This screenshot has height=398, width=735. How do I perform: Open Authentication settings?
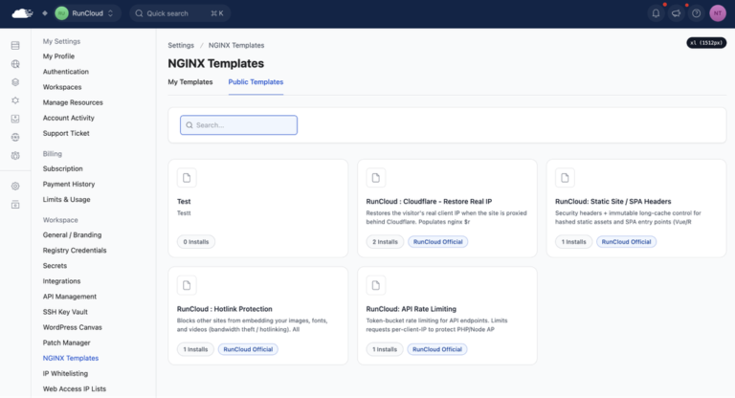[x=66, y=72]
